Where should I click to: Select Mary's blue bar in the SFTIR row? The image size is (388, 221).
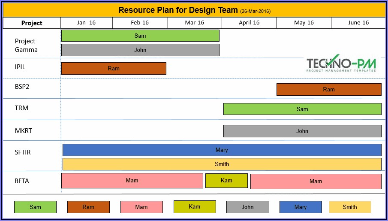click(222, 150)
